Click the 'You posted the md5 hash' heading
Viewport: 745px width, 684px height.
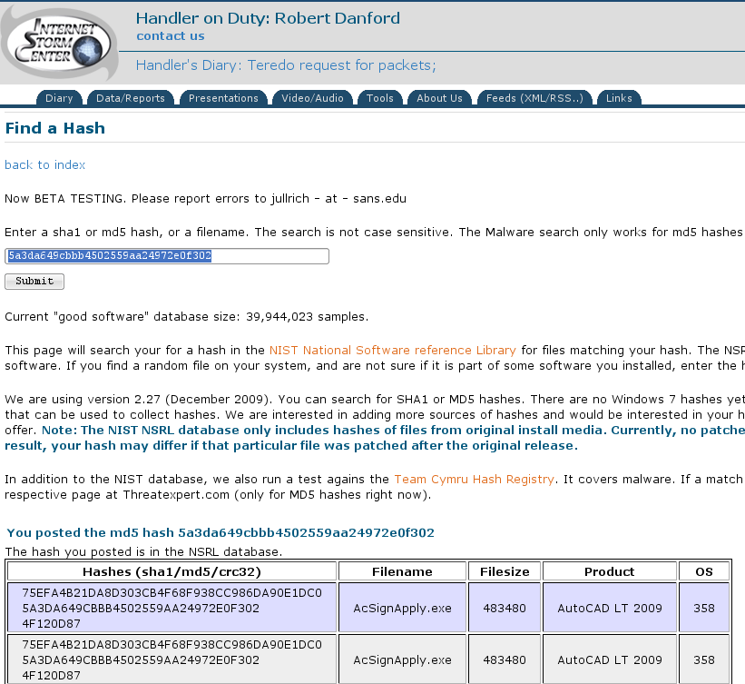coord(221,532)
